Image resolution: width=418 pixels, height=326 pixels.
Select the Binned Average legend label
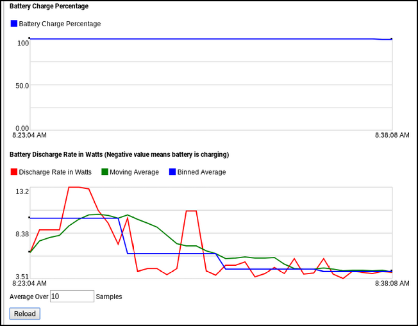pos(201,172)
